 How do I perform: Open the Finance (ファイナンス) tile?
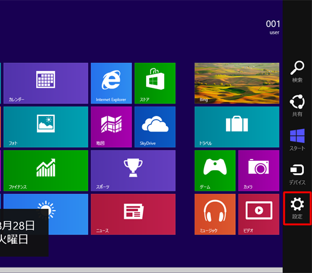(x=46, y=171)
